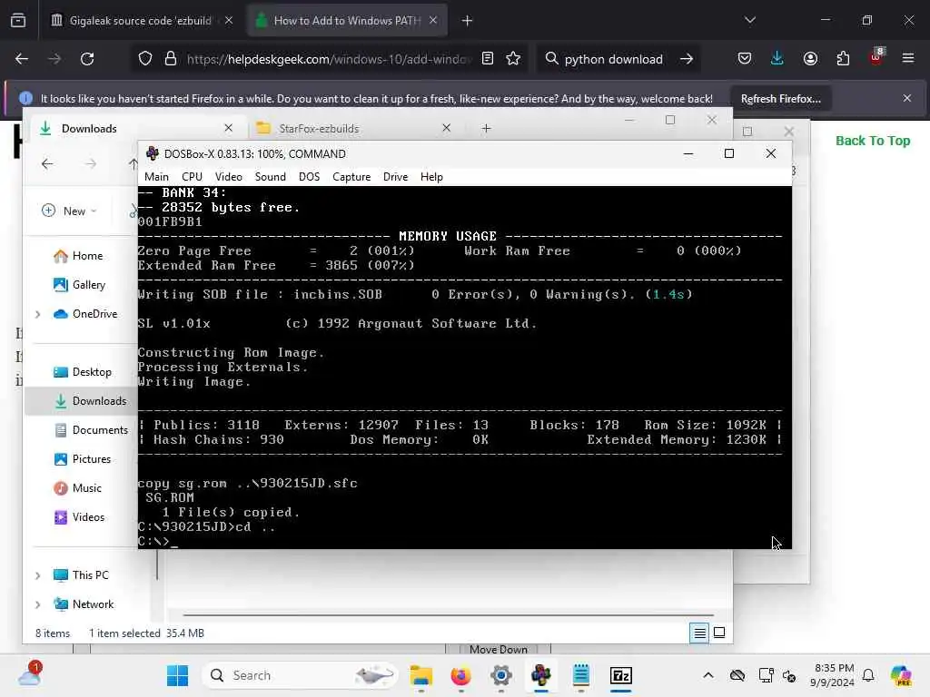The width and height of the screenshot is (930, 697).
Task: Open 7-Zip from the taskbar
Action: pyautogui.click(x=621, y=675)
